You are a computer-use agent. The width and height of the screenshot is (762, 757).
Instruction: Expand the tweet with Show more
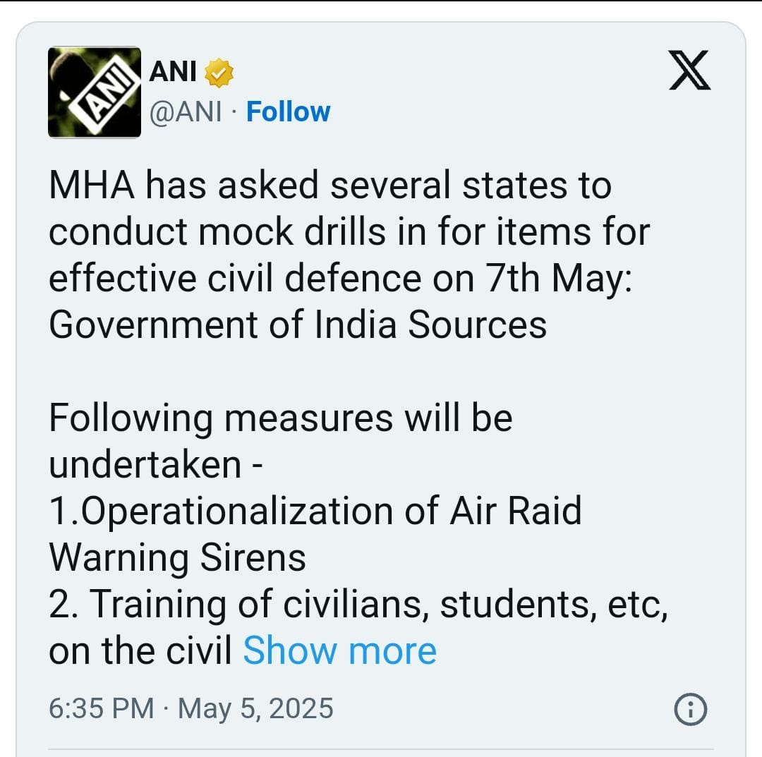(x=339, y=650)
